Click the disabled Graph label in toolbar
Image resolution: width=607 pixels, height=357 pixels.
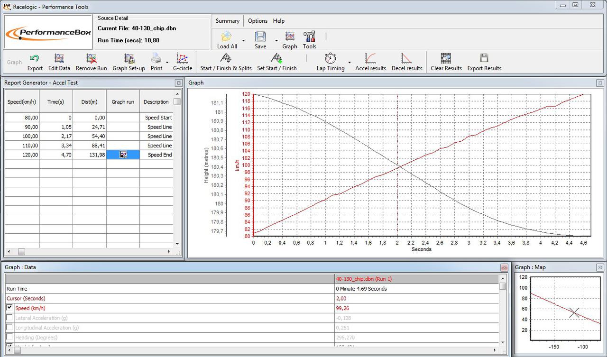[14, 62]
